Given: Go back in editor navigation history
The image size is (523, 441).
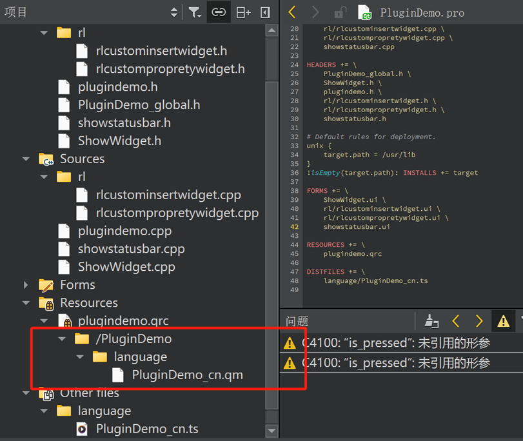Looking at the screenshot, I should [292, 12].
